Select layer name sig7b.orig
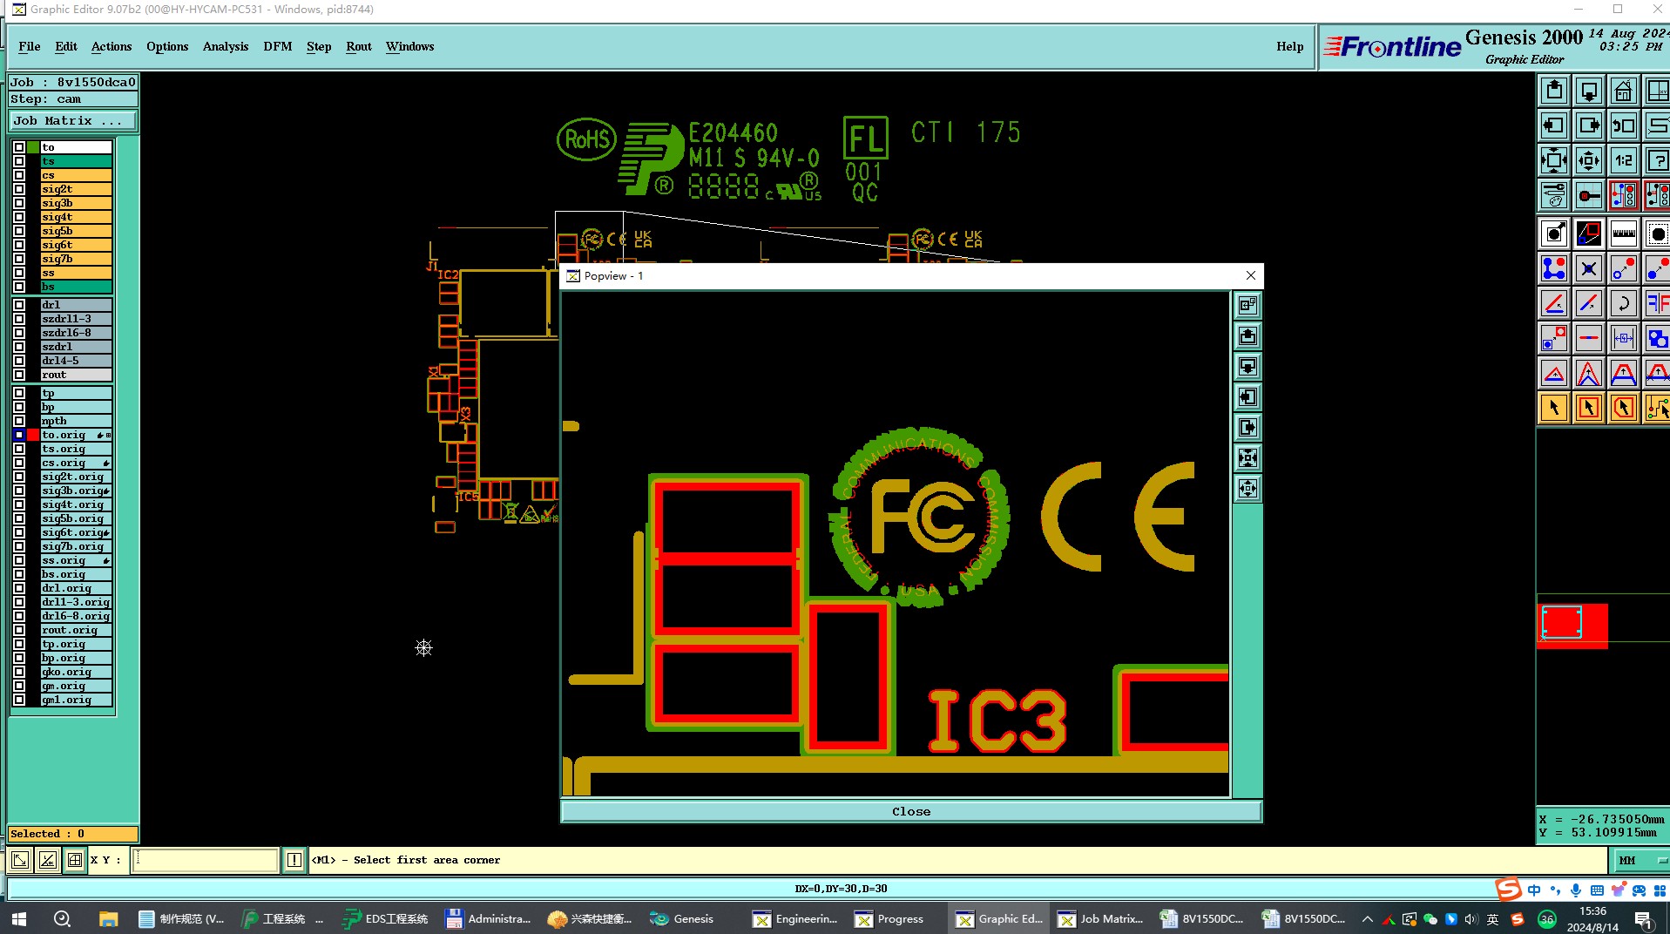The height and width of the screenshot is (934, 1670). tap(77, 546)
